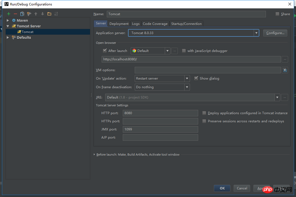Open Application server dropdown

pos(256,33)
